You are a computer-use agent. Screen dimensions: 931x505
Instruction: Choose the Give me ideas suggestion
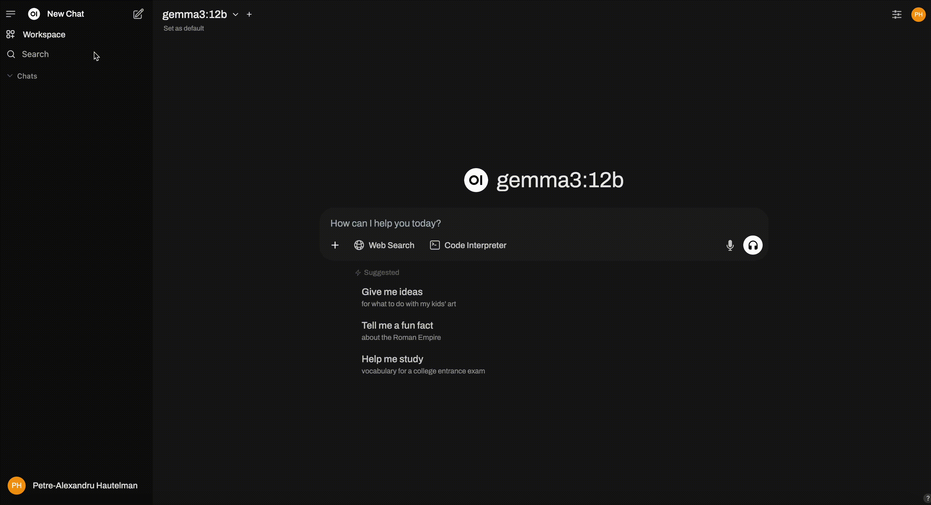coord(408,297)
